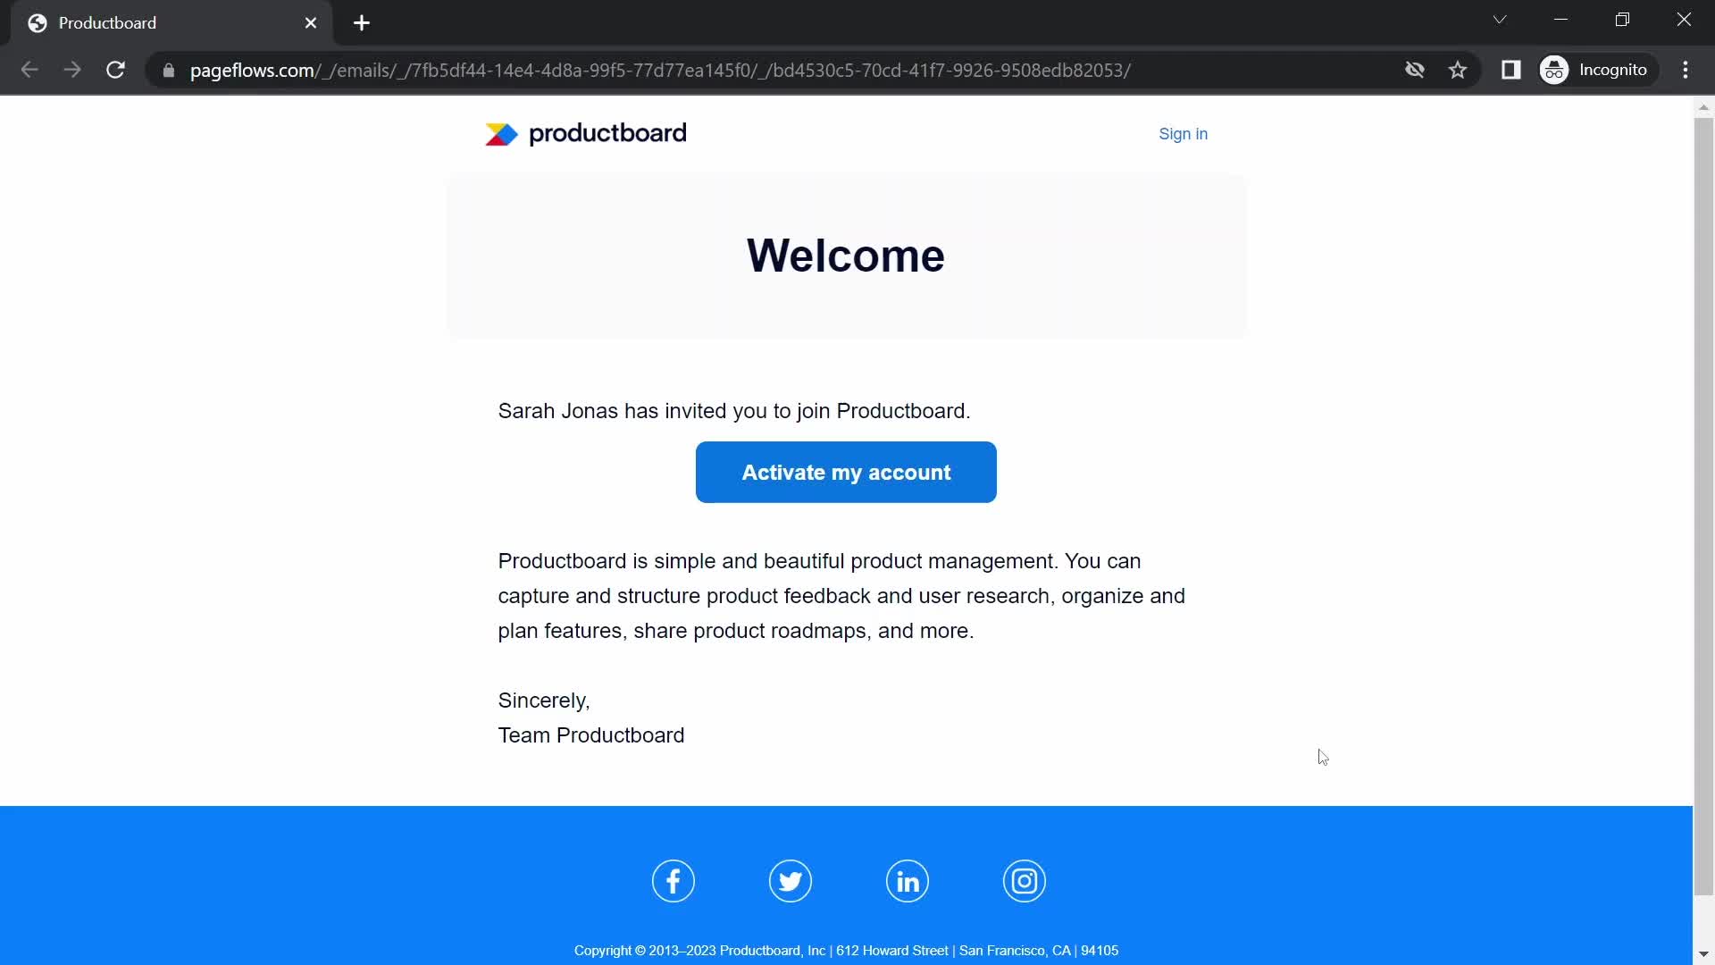Screen dimensions: 1715x965
Task: Minimize the browser window
Action: click(1561, 20)
